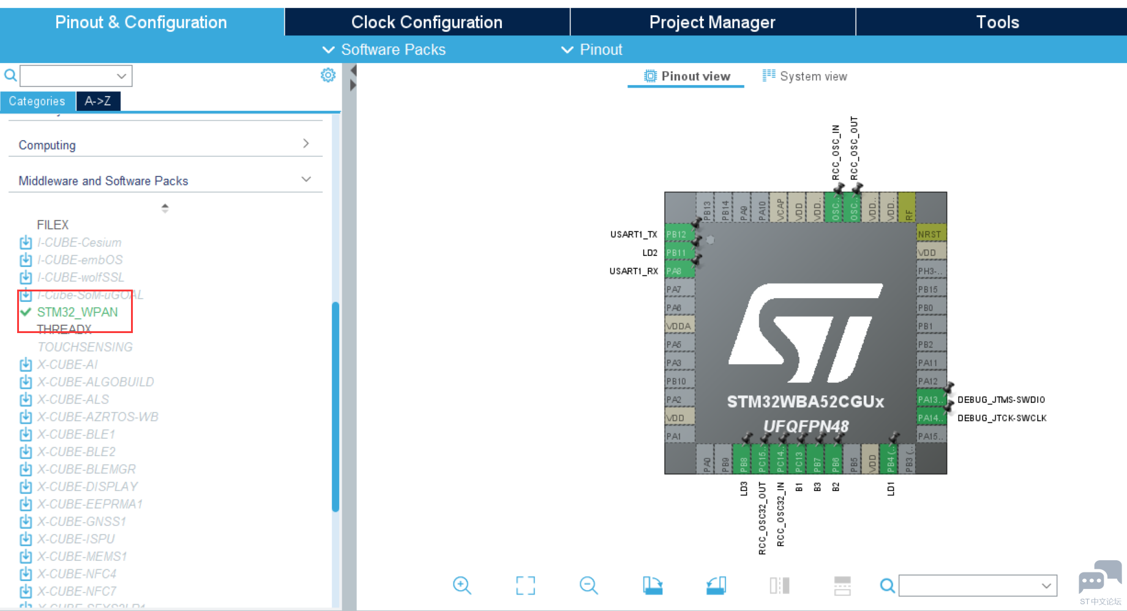Click the PB12 pin on the chip
The width and height of the screenshot is (1127, 611).
click(x=680, y=234)
